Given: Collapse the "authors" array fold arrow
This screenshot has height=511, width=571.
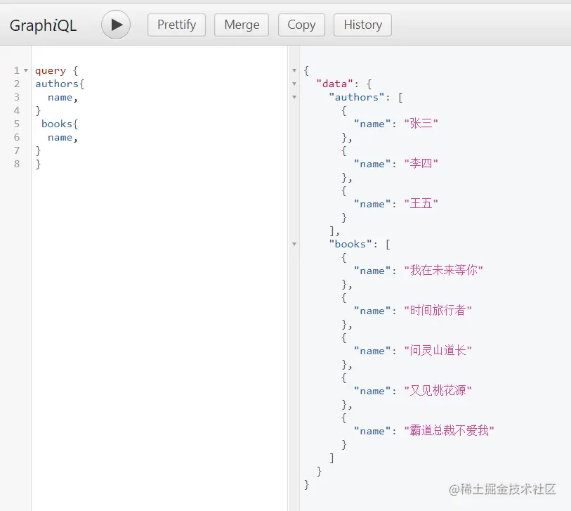Looking at the screenshot, I should [294, 97].
